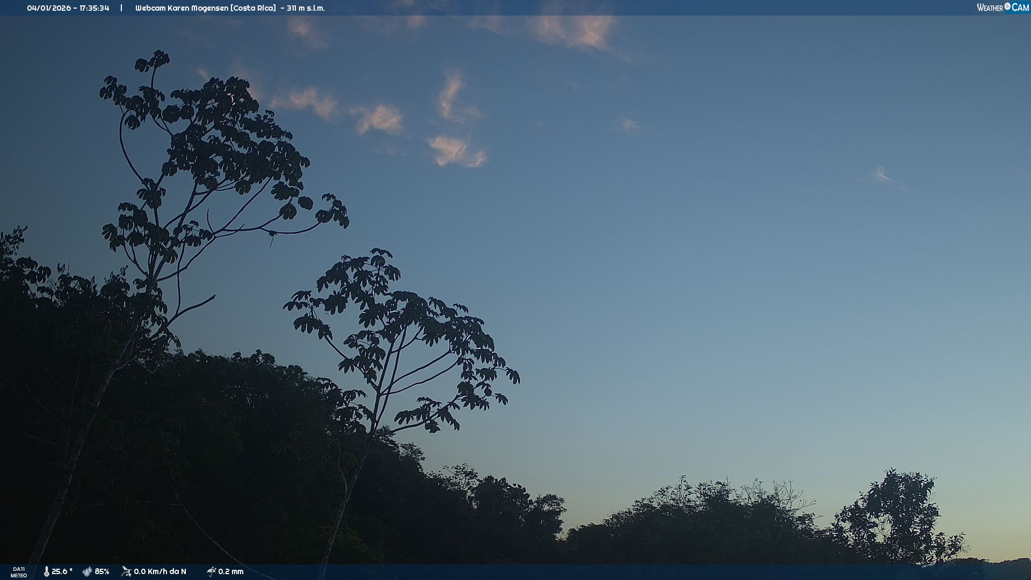Click the [Costa Rica] location text
1031x580 pixels.
(x=253, y=8)
